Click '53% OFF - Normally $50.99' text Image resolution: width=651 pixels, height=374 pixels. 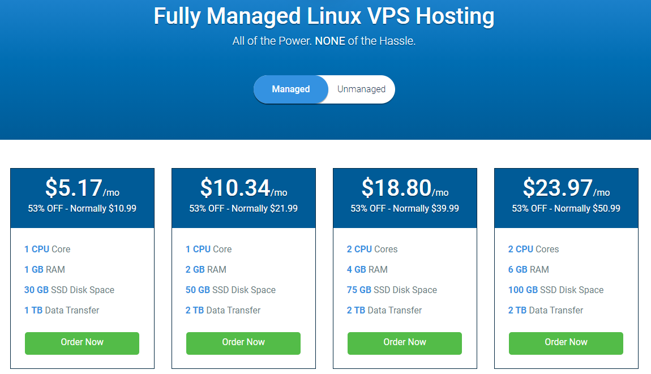point(566,208)
